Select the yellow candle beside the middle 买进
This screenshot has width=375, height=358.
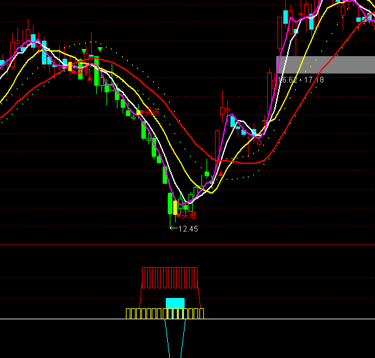(138, 112)
